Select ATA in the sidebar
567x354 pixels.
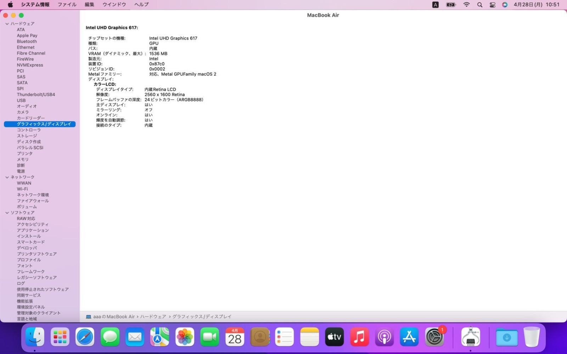pyautogui.click(x=21, y=30)
